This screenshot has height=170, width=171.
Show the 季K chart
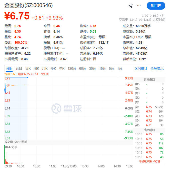pyautogui.click(x=53, y=68)
